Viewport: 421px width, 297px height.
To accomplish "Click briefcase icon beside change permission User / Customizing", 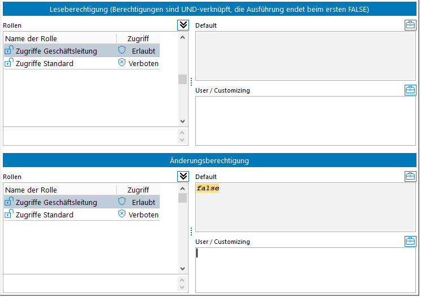I will pyautogui.click(x=410, y=241).
